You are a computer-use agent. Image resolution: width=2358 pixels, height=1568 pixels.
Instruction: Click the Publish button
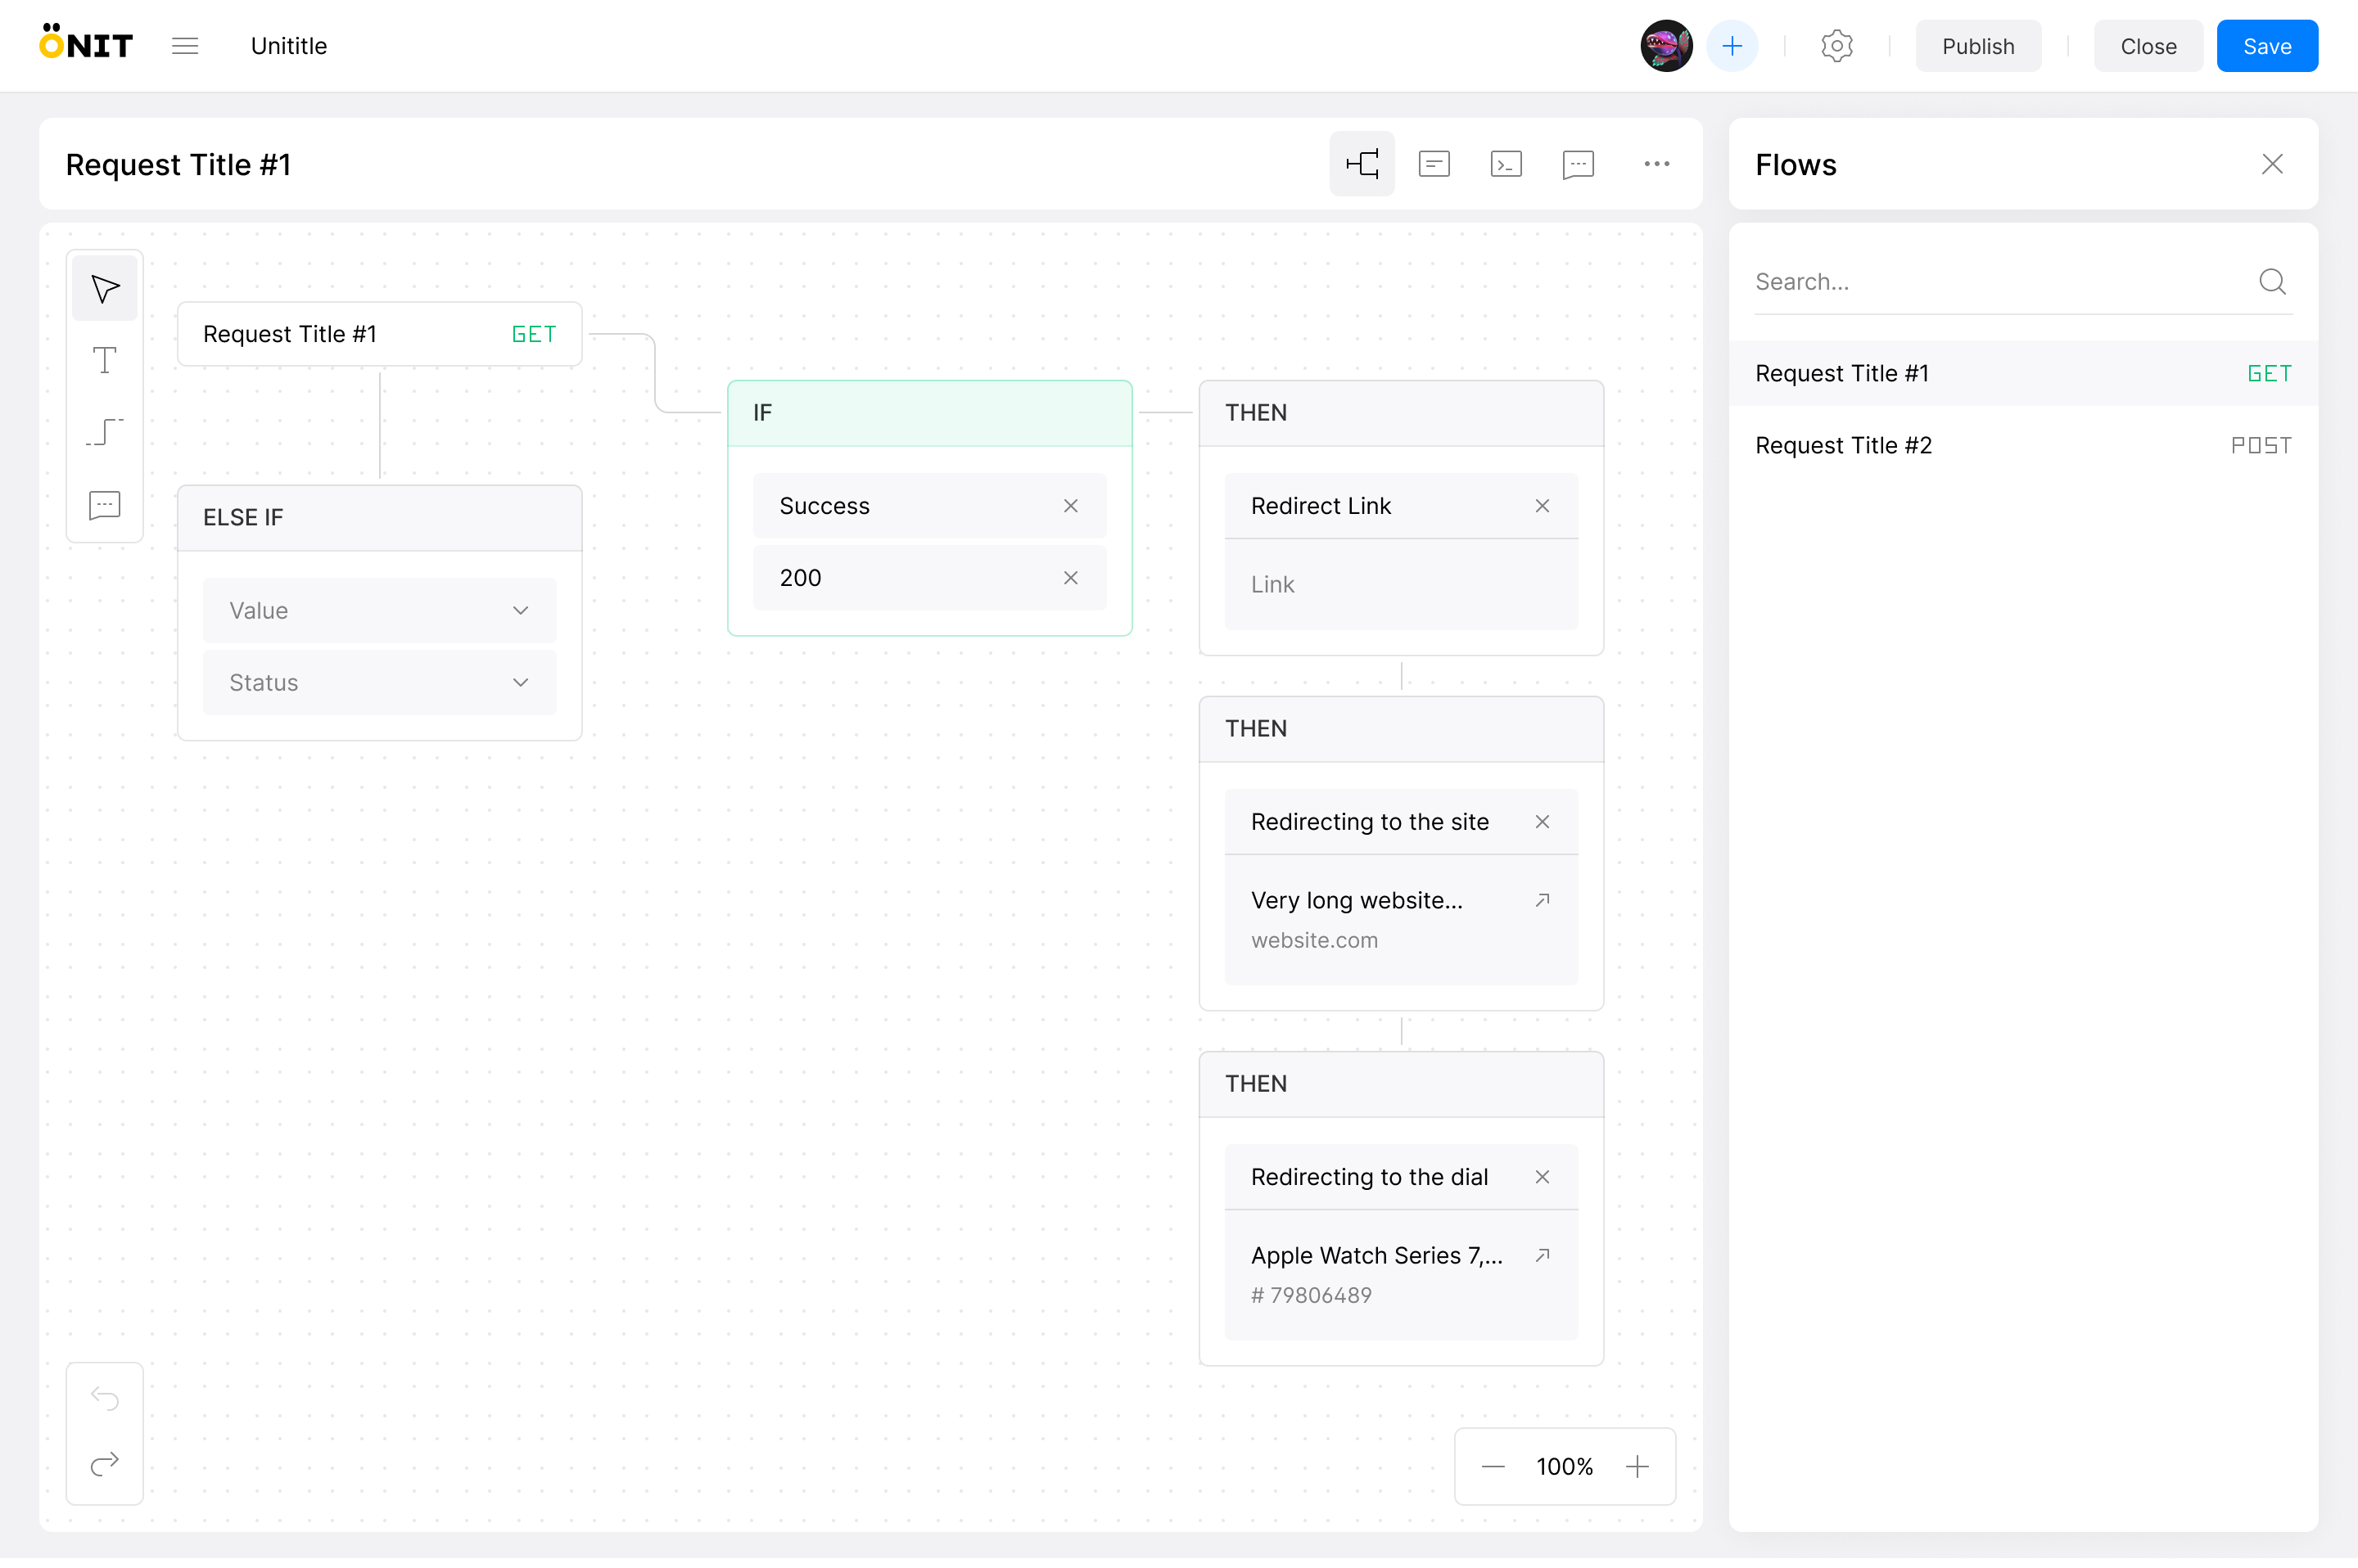pos(1976,46)
